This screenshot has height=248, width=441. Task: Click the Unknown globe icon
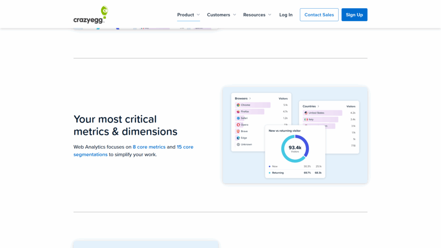[238, 145]
